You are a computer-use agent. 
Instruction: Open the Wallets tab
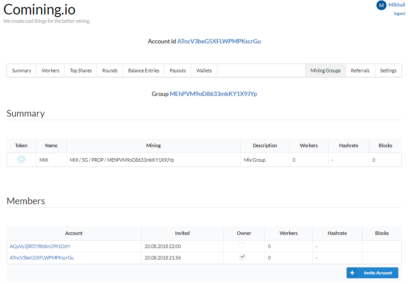click(204, 71)
